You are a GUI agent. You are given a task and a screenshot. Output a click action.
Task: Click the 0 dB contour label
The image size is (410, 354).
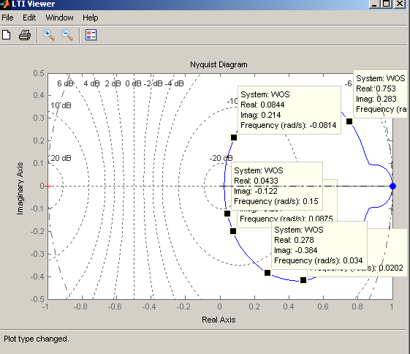click(133, 83)
